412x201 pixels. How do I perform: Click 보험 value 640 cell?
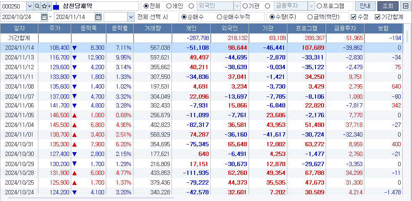[396, 86]
